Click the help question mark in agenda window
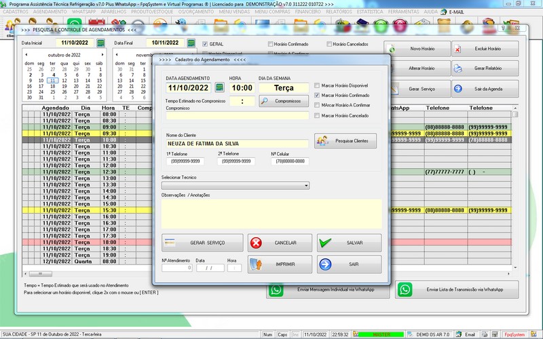Image resolution: width=543 pixels, height=339 pixels. pyautogui.click(x=503, y=28)
